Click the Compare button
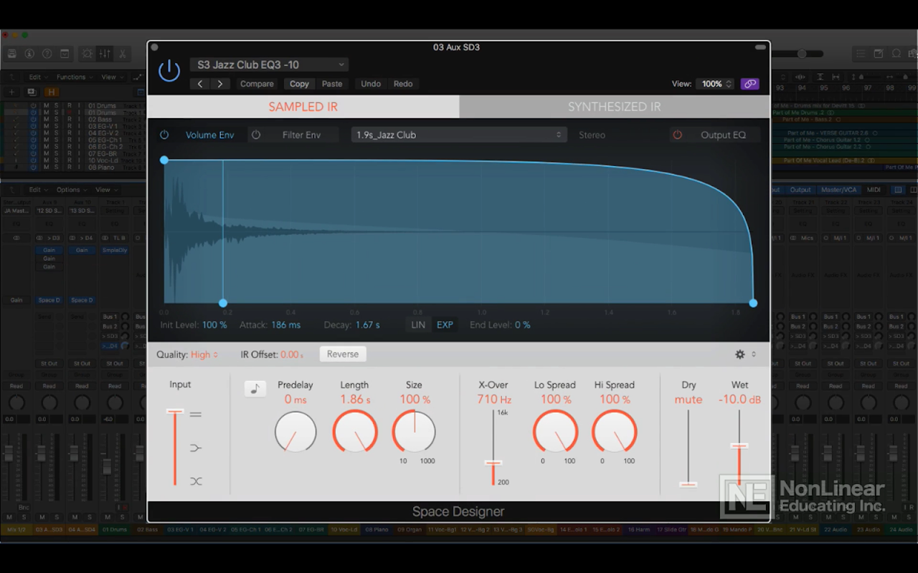The image size is (918, 573). [x=257, y=84]
